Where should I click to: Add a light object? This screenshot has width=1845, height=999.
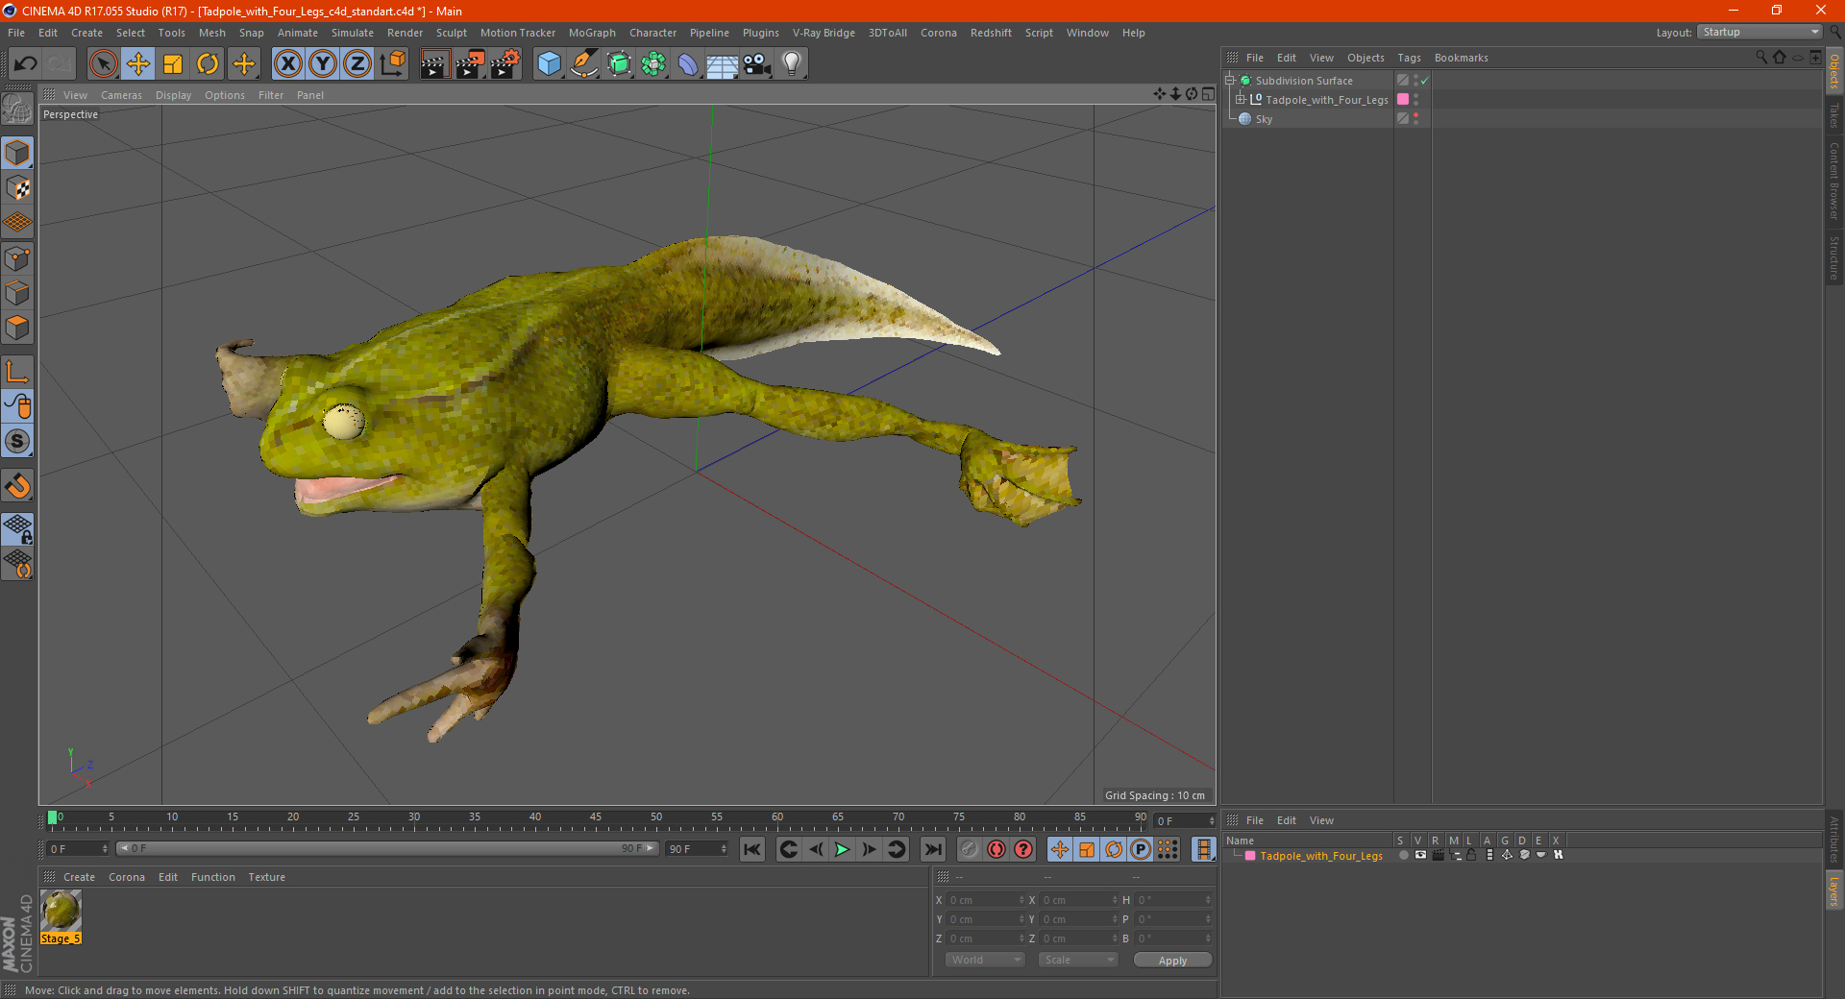[x=792, y=64]
